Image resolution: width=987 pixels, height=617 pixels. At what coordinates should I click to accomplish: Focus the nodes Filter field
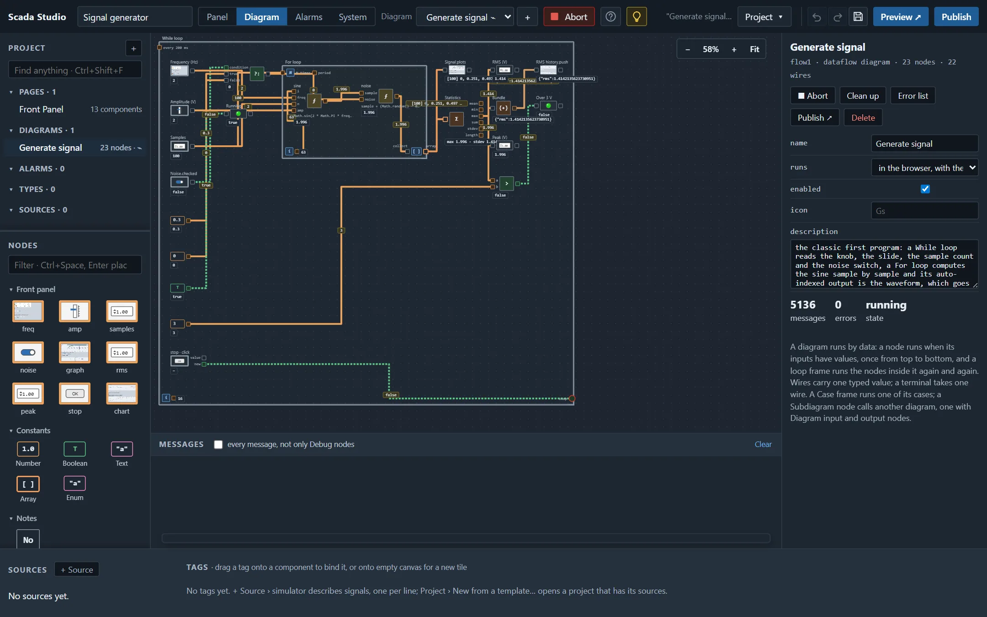[x=75, y=265]
